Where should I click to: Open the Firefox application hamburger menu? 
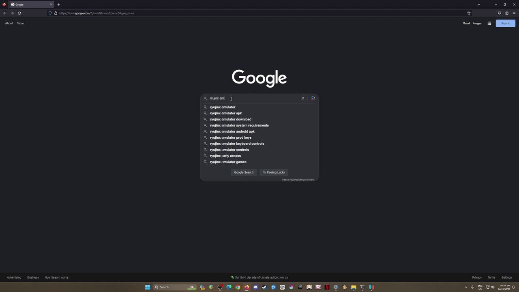tap(514, 13)
